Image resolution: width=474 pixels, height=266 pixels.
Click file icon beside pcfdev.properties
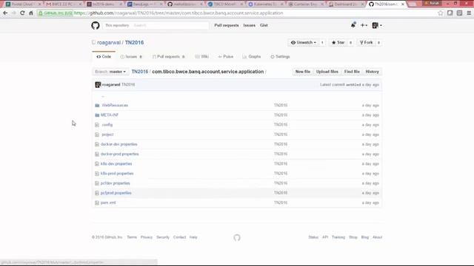(x=97, y=183)
